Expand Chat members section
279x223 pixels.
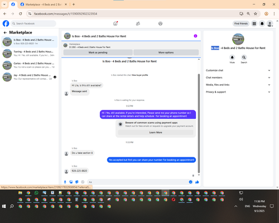[x=238, y=77]
